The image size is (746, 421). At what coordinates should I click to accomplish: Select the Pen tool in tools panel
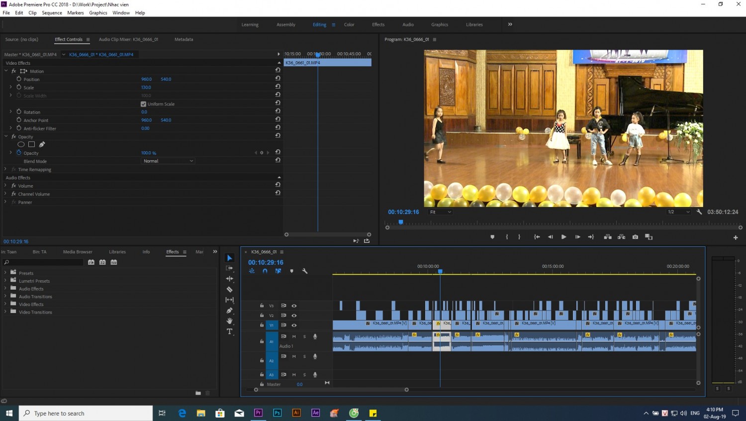tap(229, 311)
